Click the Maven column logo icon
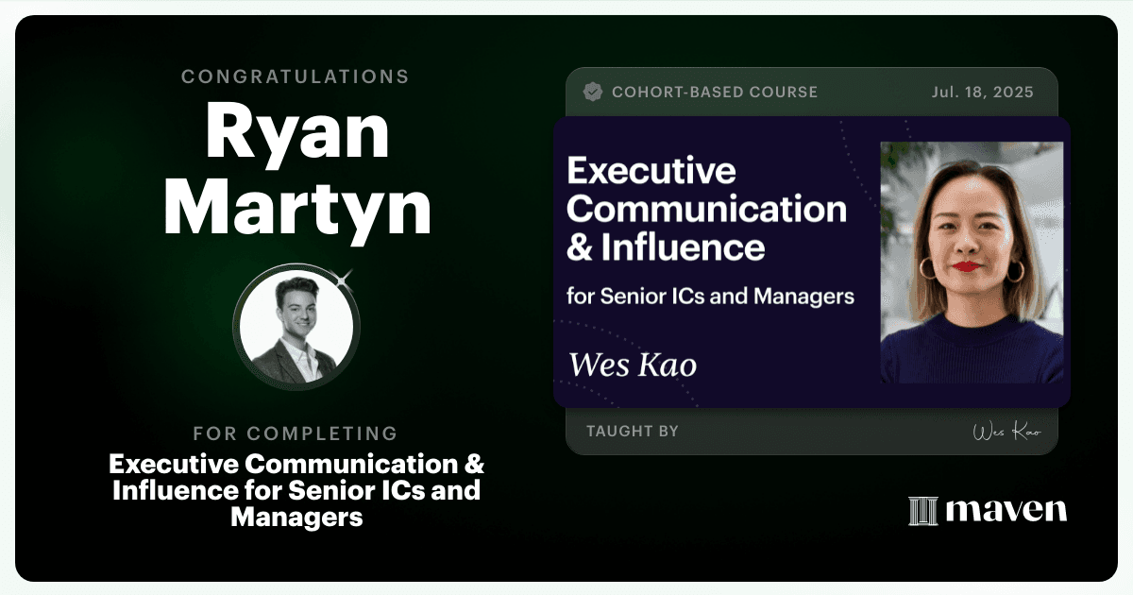1133x595 pixels. (922, 511)
